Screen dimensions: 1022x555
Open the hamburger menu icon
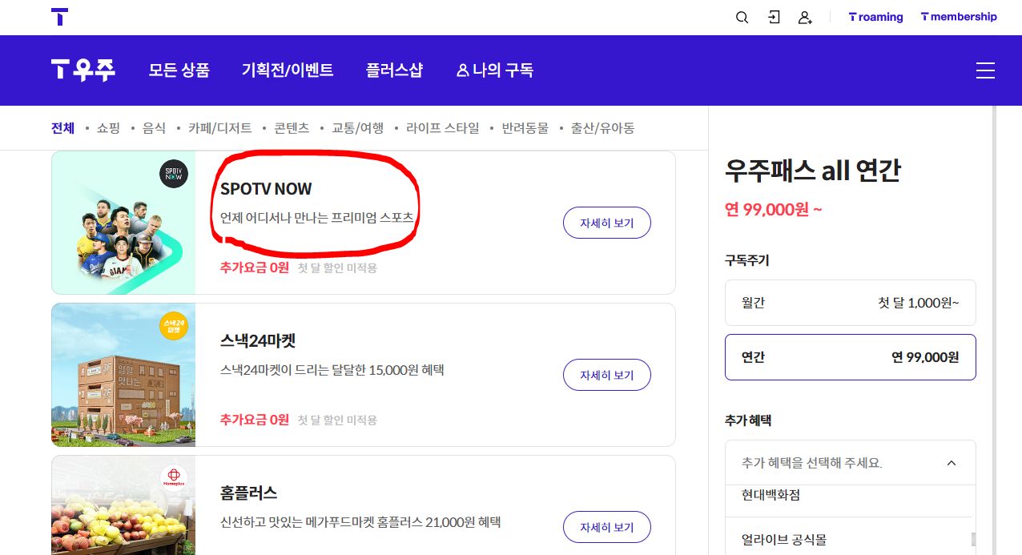(x=985, y=70)
